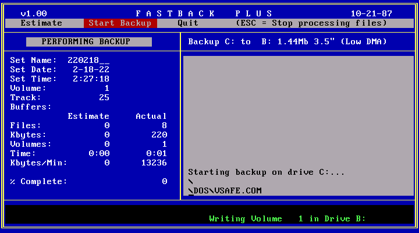Viewport: 419px width, 233px height.
Task: Click the Estimate column header
Action: tap(88, 116)
